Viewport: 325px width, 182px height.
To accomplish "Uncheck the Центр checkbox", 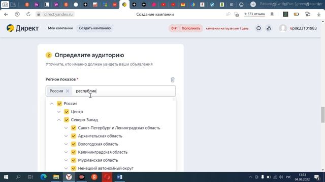I will [67, 112].
